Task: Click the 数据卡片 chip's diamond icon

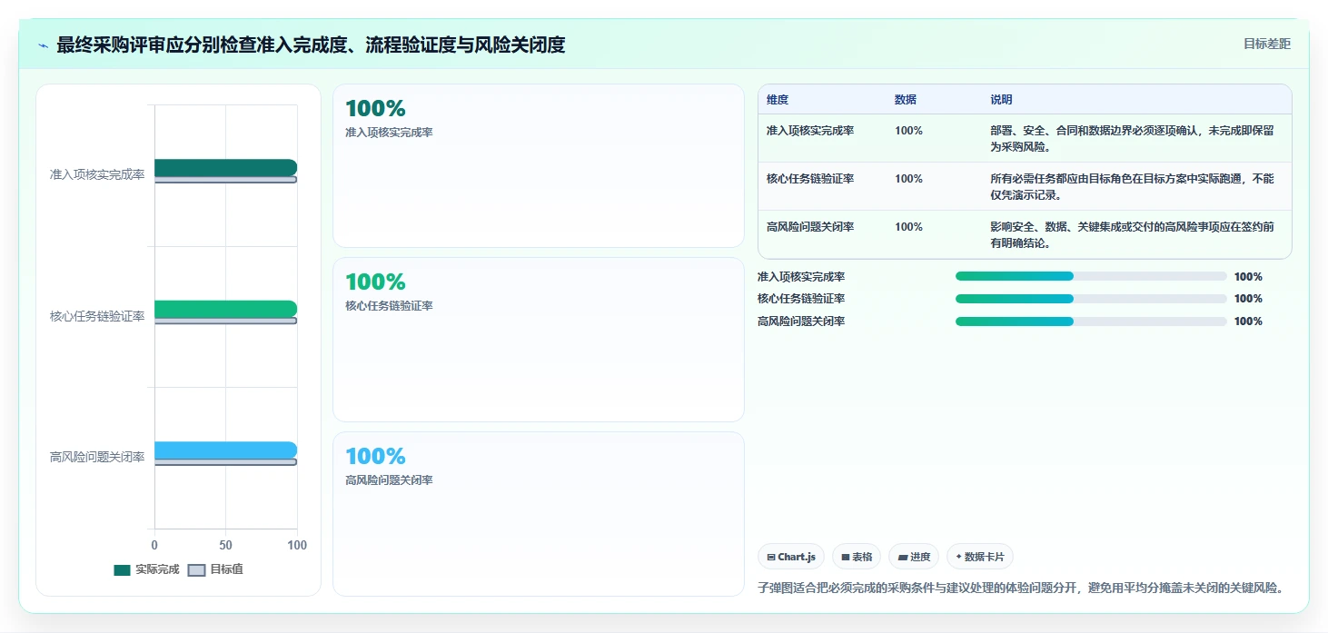Action: [958, 557]
